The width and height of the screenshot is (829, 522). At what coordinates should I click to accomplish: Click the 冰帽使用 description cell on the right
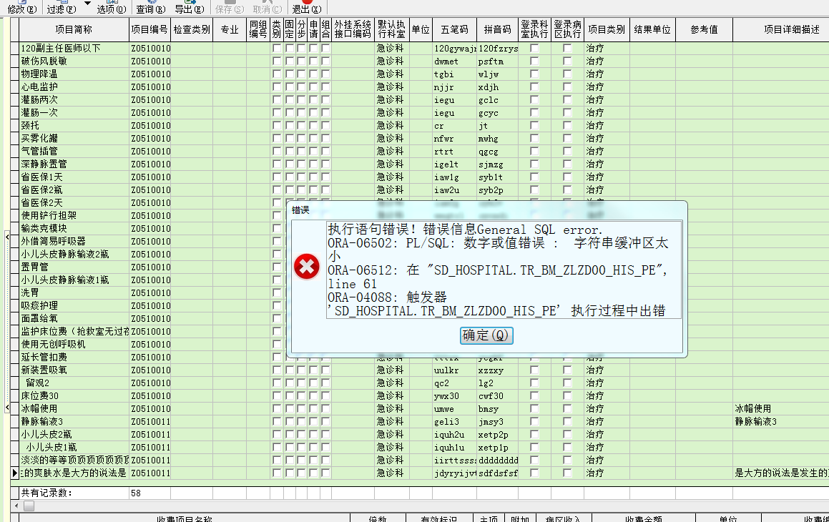pyautogui.click(x=781, y=408)
